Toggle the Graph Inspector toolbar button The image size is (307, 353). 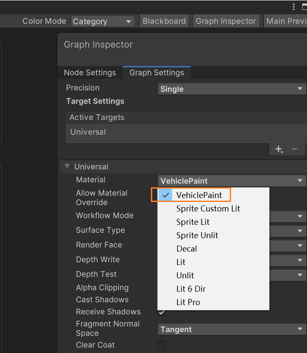(x=226, y=21)
